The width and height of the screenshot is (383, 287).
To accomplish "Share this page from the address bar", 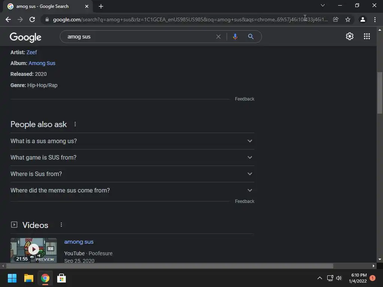I will click(x=335, y=19).
